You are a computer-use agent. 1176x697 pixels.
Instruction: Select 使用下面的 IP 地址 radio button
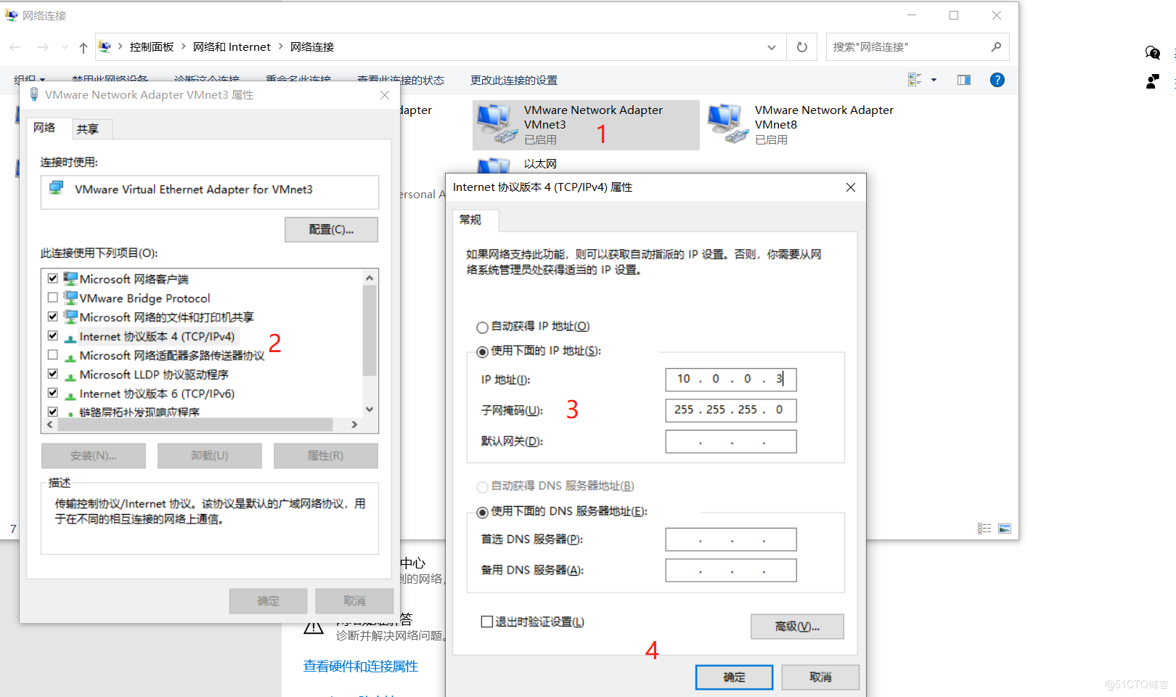coord(482,352)
